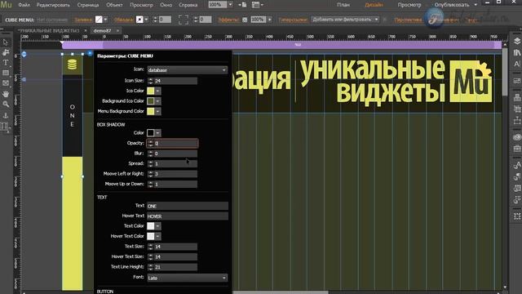This screenshot has width=522, height=294.
Task: Click the corner radius icon in control bar
Action: click(183, 20)
